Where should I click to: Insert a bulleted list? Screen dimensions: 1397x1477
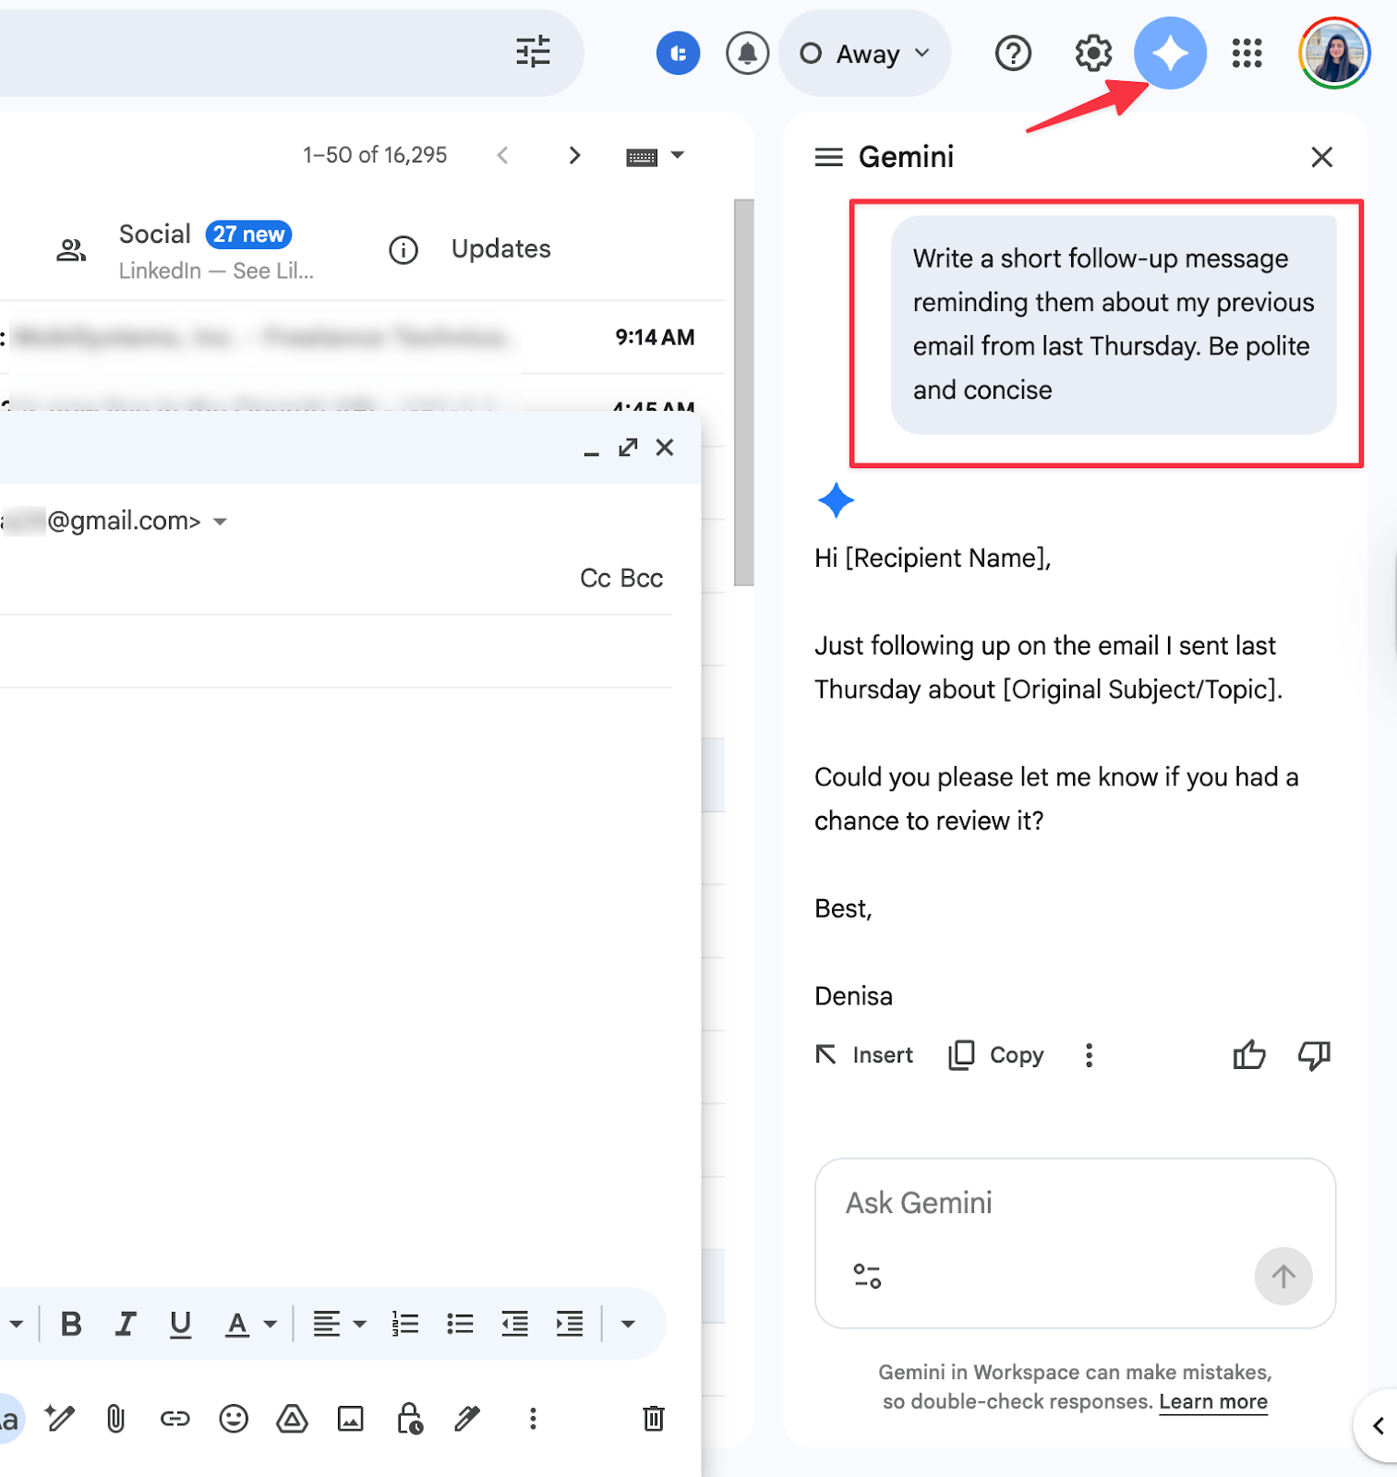[x=460, y=1324]
